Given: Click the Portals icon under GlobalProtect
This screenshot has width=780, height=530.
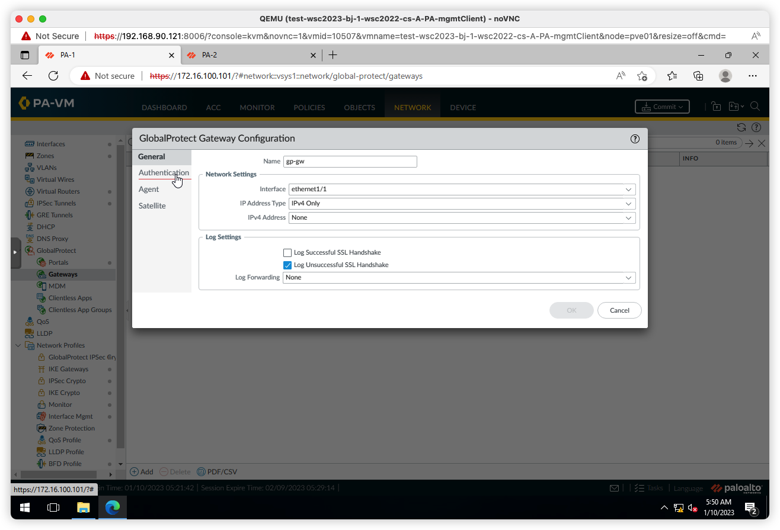Looking at the screenshot, I should 41,262.
